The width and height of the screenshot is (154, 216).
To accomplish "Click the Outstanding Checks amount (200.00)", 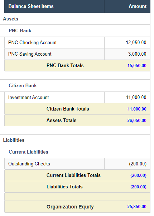I will tap(138, 164).
